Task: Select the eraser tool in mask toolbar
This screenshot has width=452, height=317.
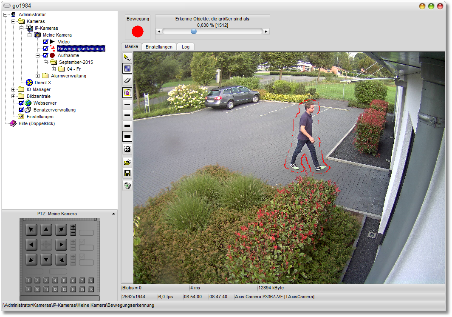Action: (x=127, y=80)
